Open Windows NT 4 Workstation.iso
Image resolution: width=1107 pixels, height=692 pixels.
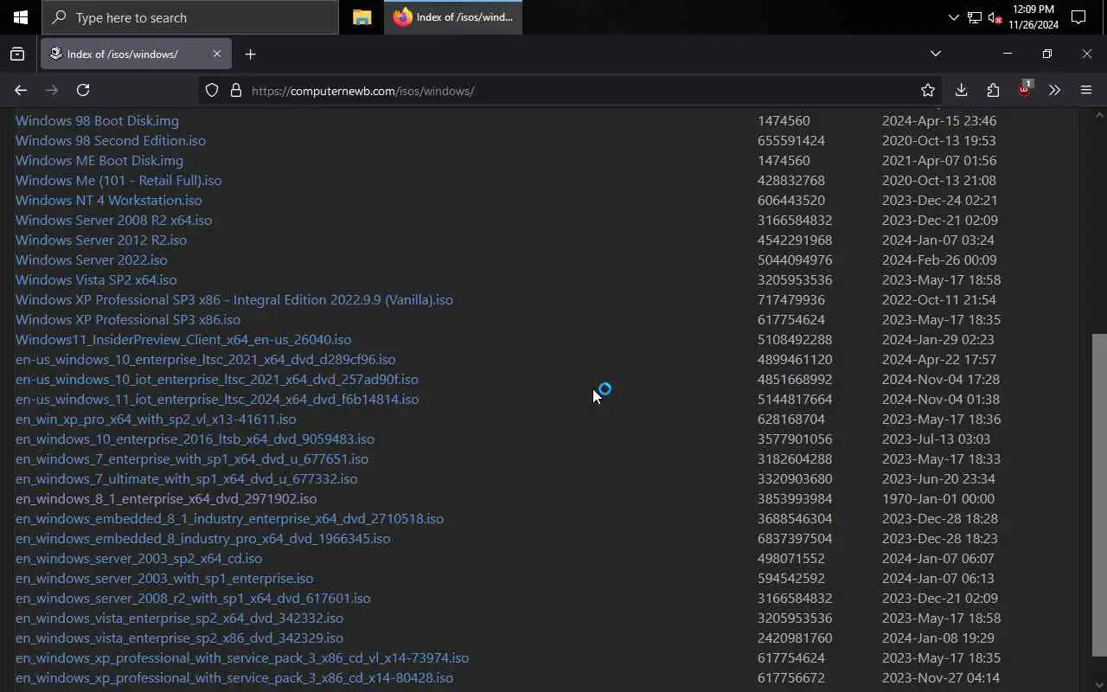tap(109, 201)
